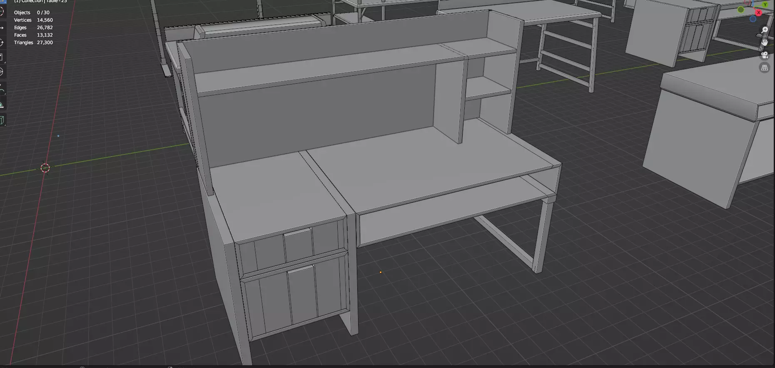Click the 'Triangles' 27,300 statistic text

(x=33, y=42)
